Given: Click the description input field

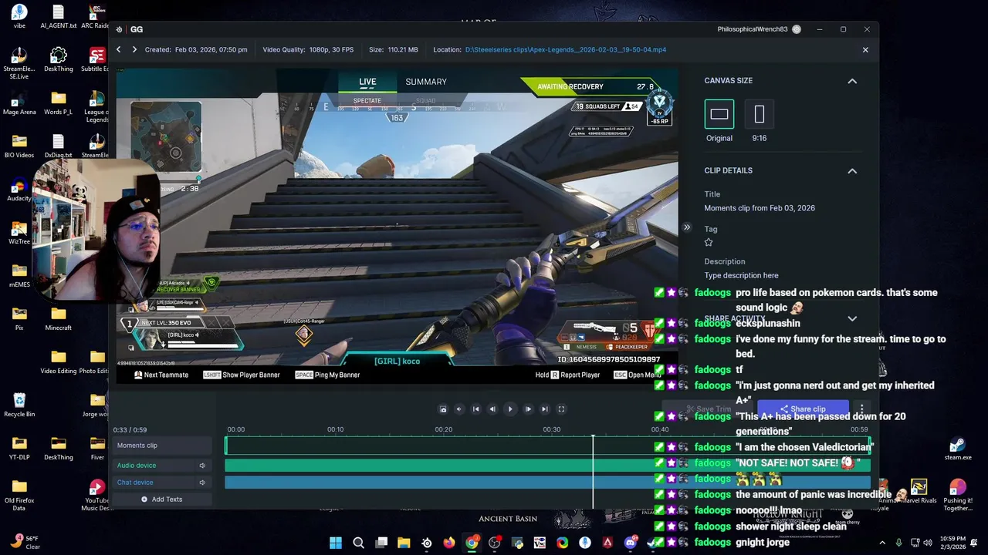Looking at the screenshot, I should coord(741,275).
